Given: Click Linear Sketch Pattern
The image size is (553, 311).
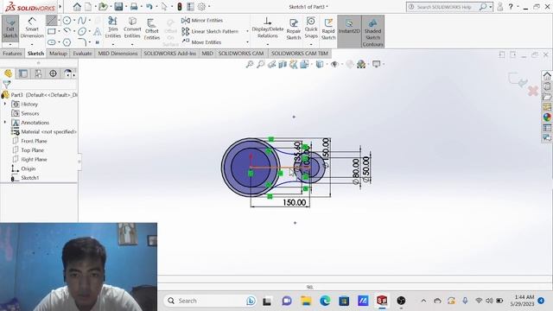Looking at the screenshot, I should pyautogui.click(x=210, y=31).
